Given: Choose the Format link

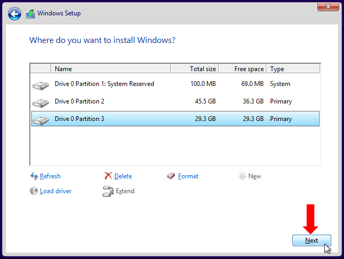Looking at the screenshot, I should pos(188,176).
